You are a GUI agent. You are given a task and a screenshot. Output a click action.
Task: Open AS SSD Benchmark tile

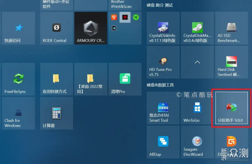click(232, 28)
